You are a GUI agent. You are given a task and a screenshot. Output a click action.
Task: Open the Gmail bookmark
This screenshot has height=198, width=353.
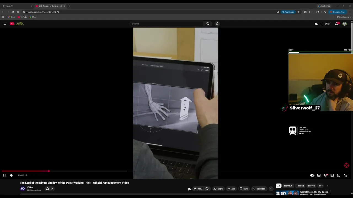[x=12, y=17]
